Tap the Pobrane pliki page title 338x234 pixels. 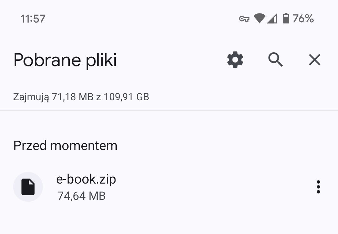coord(65,60)
